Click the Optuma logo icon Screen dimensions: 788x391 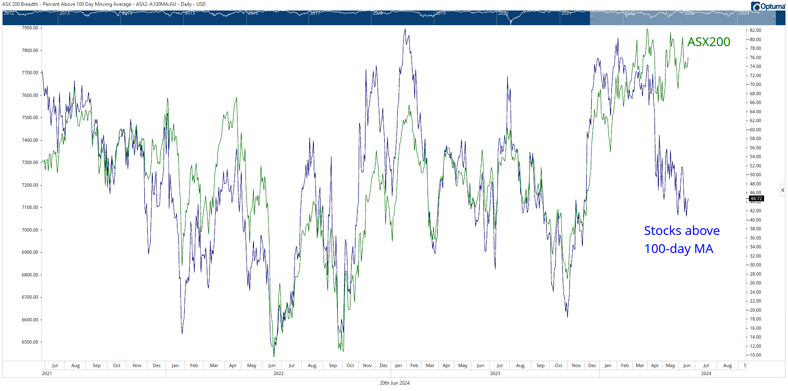point(756,6)
